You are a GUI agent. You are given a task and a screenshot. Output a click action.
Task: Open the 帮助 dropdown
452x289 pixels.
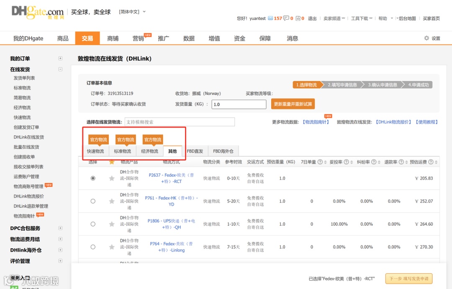point(386,18)
